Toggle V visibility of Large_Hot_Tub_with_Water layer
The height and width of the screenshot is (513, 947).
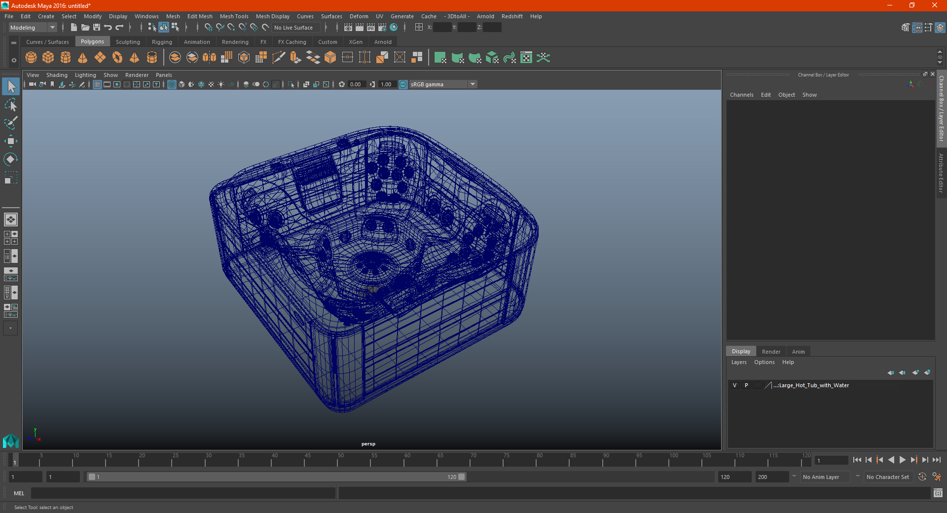coord(735,385)
